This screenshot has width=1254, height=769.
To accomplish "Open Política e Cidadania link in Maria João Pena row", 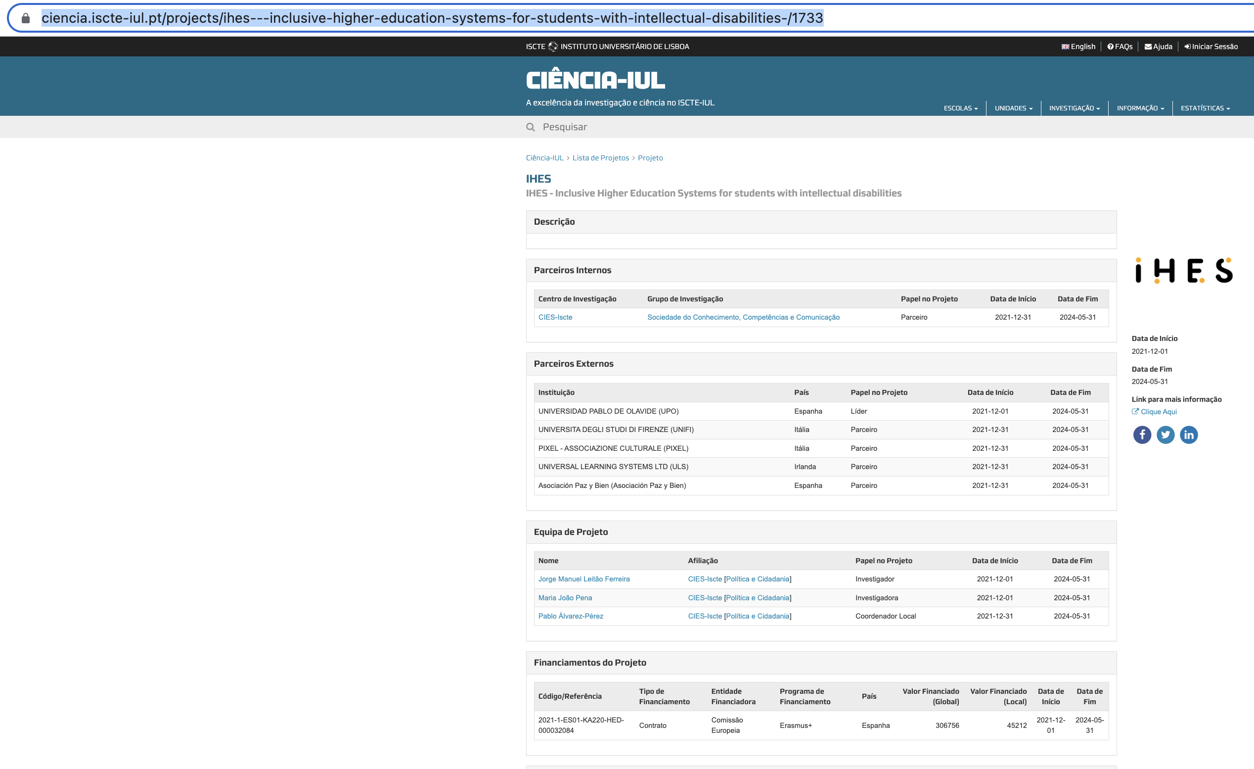I will (758, 598).
